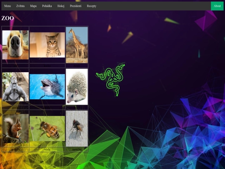Click the caption 'moucha'

click(77, 149)
